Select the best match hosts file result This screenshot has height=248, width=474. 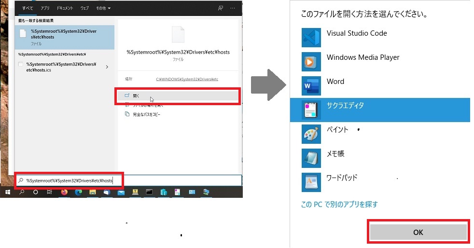[x=65, y=37]
